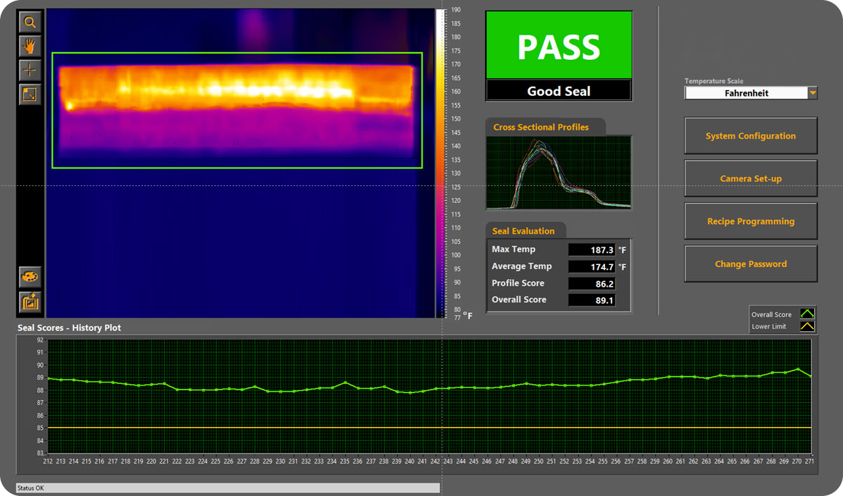Click the save image snapshot icon
Screen dimensions: 843x496
[x=30, y=302]
